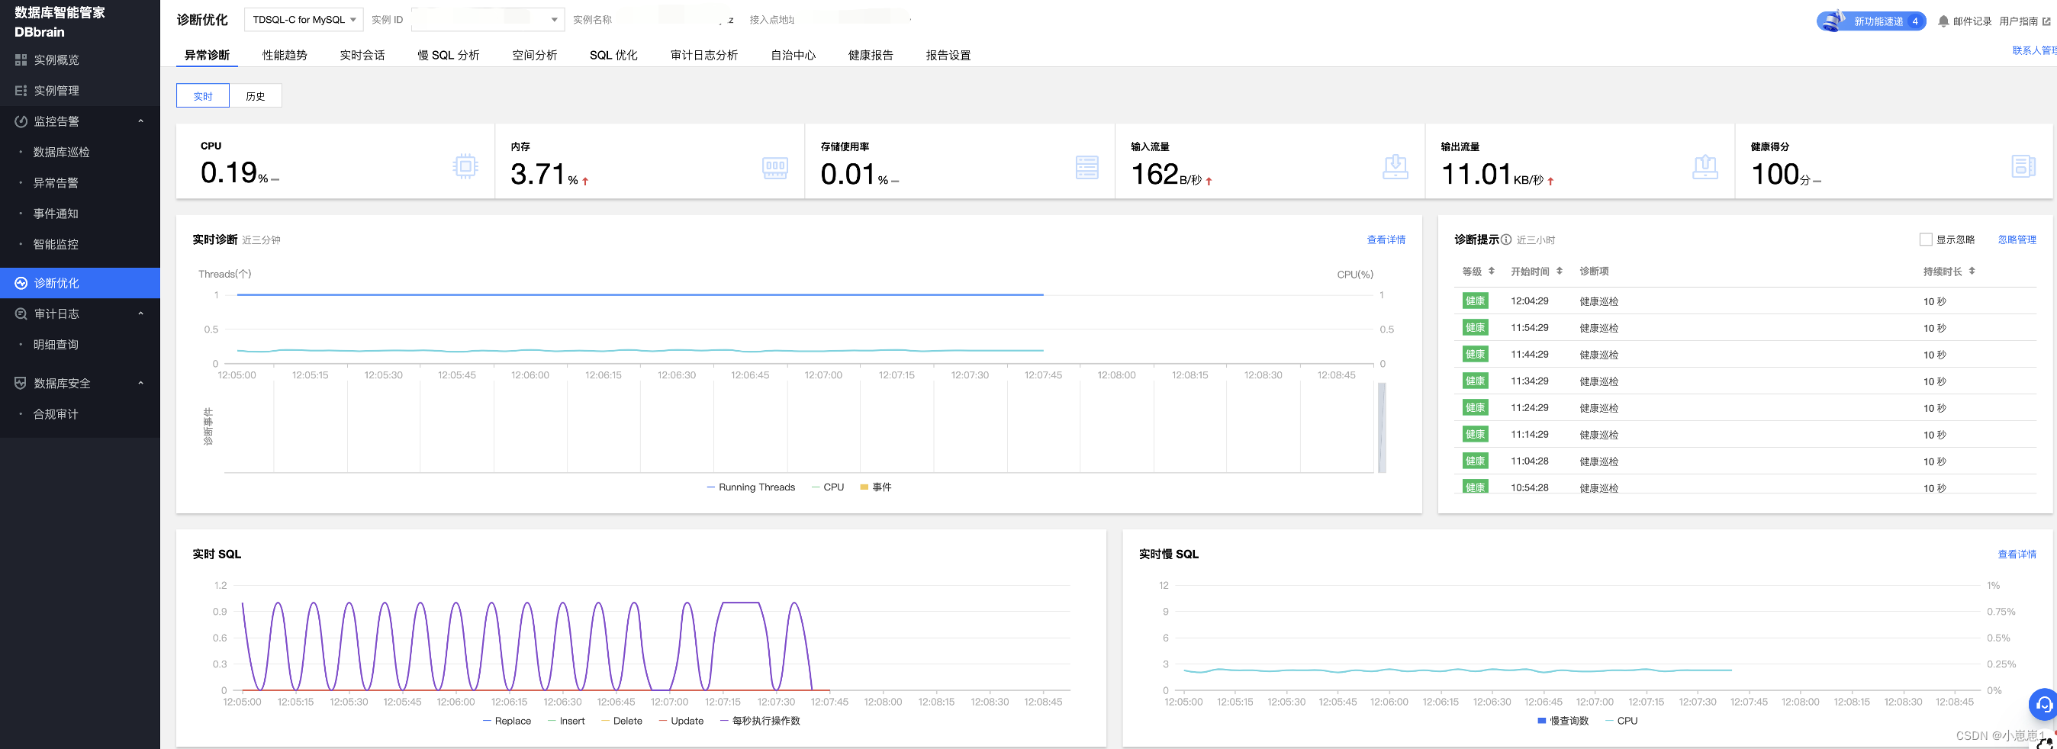Toggle Running Threads legend series

point(751,487)
